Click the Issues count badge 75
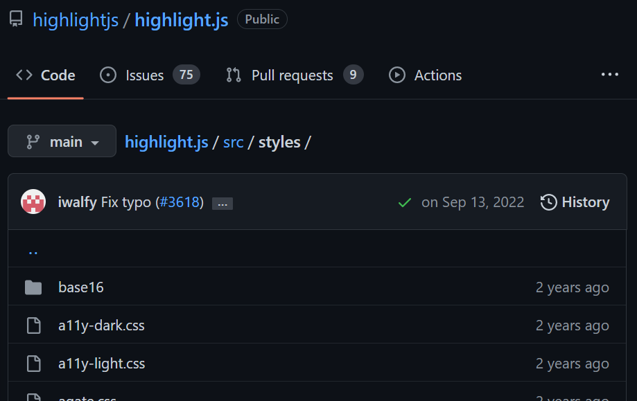This screenshot has width=637, height=401. pos(186,75)
